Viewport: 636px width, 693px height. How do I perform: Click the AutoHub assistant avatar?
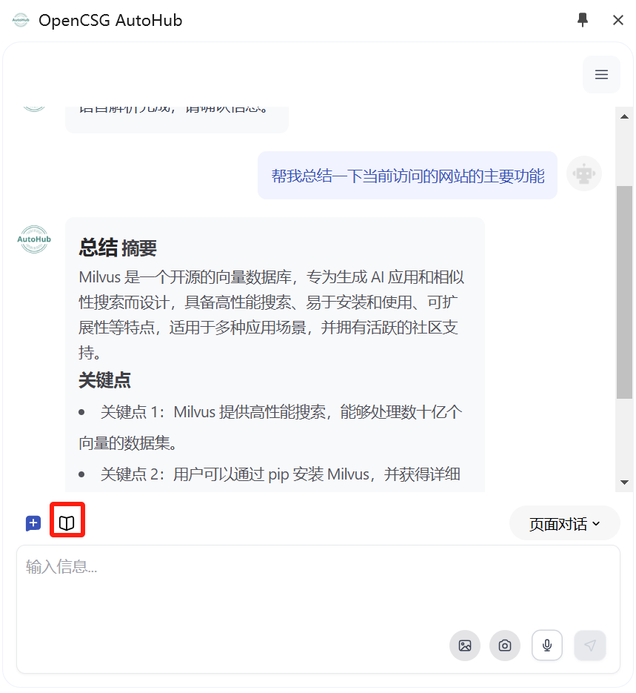point(34,239)
